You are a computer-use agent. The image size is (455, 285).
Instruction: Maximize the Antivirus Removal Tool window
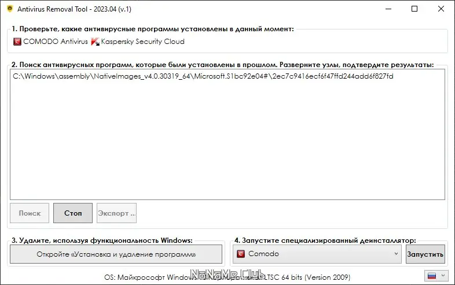(x=414, y=9)
